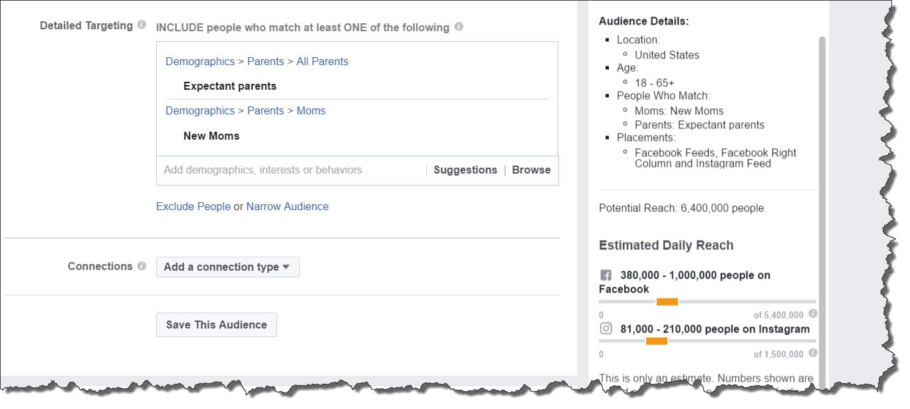910x409 pixels.
Task: Select New Moms targeting entry
Action: pyautogui.click(x=211, y=136)
